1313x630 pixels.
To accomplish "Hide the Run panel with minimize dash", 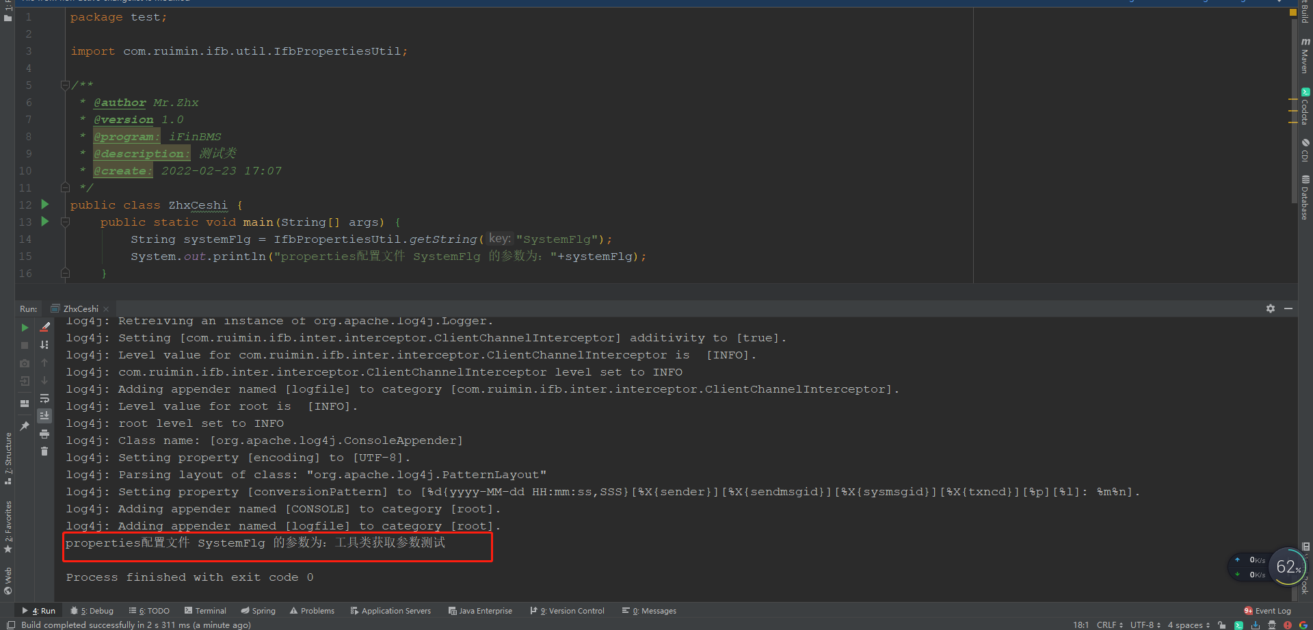I will [x=1288, y=309].
